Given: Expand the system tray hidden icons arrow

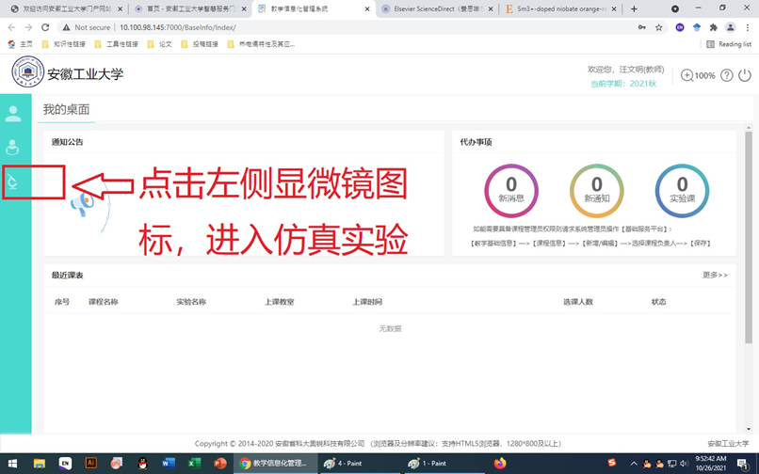Looking at the screenshot, I should [x=634, y=464].
